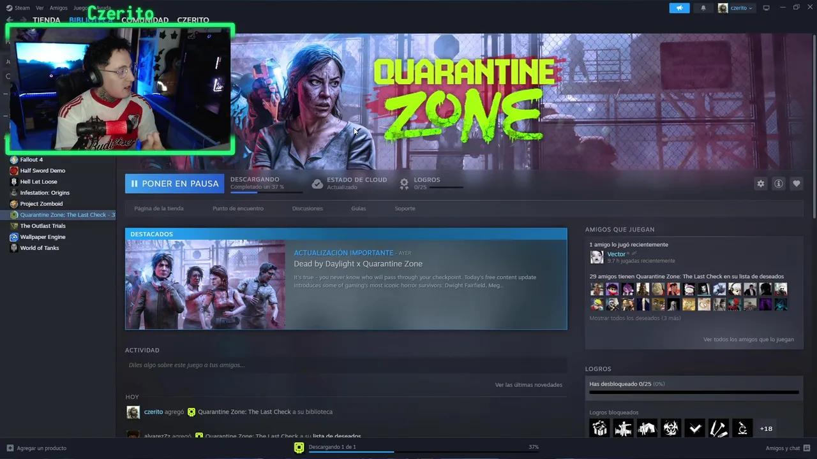Open the notifications bell
Viewport: 817px width, 459px height.
(x=703, y=8)
